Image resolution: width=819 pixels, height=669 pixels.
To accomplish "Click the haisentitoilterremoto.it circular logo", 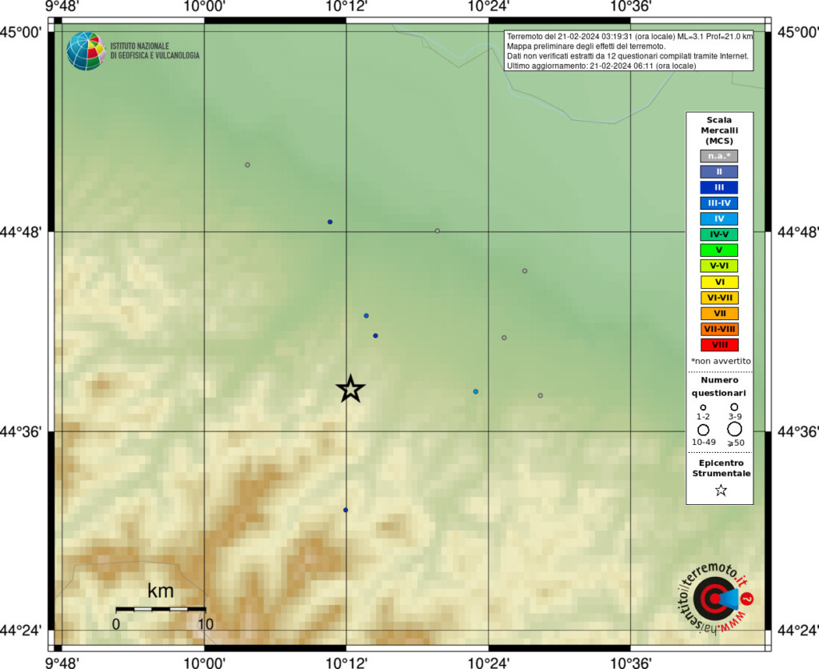I will coord(717,599).
